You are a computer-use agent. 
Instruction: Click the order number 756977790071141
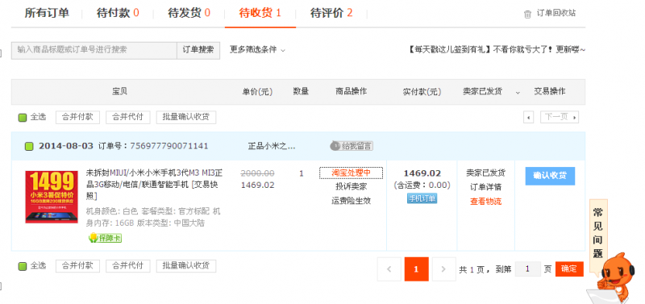(169, 146)
